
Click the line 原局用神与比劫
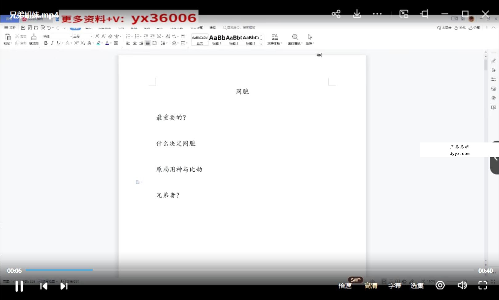[x=179, y=169]
